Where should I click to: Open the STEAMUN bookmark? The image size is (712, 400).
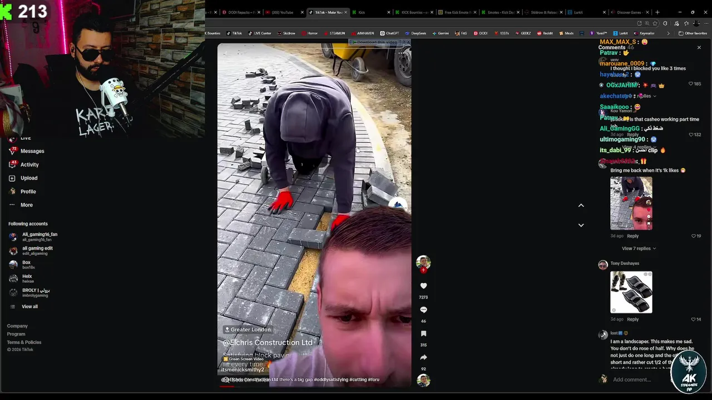click(334, 33)
